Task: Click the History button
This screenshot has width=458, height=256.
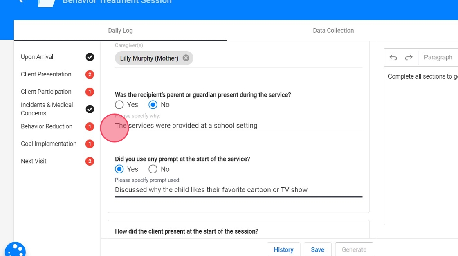Action: coord(283,249)
